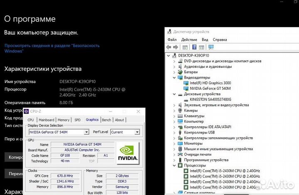Viewport: 299px width, 195px height.
Task: Click the monitor scan-hardware toolbar icon
Action: pyautogui.click(x=211, y=47)
